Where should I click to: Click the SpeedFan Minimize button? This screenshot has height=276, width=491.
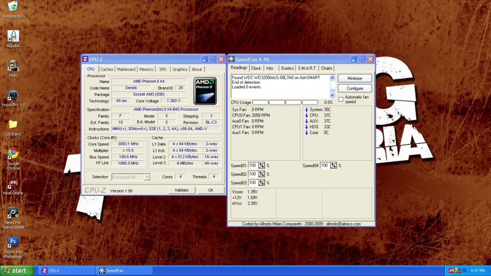355,78
